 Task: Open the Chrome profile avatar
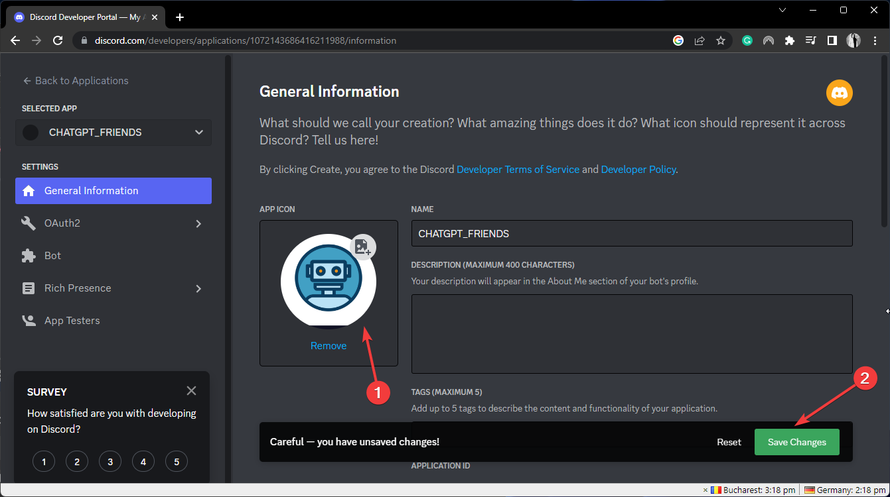(x=853, y=40)
